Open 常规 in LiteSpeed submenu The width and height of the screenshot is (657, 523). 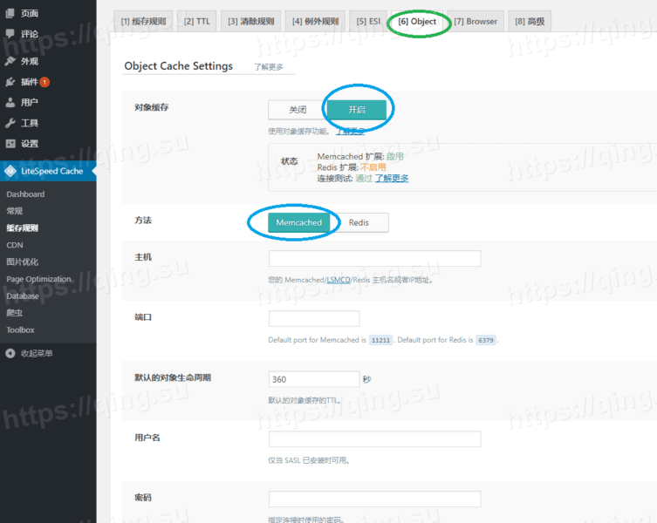click(15, 211)
